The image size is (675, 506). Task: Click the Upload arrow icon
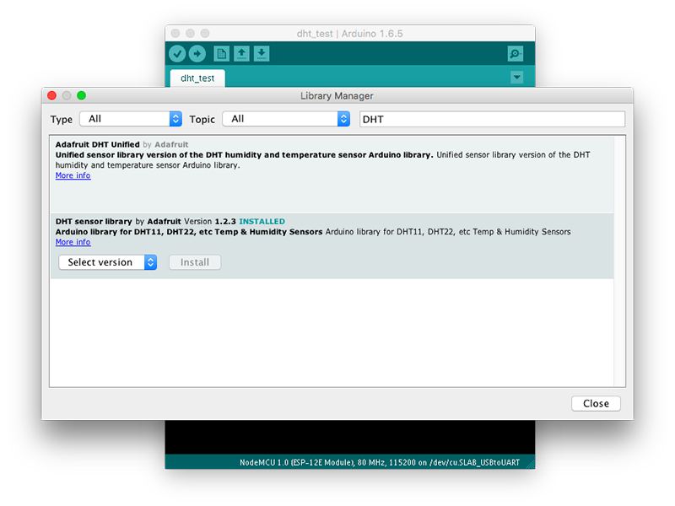pyautogui.click(x=197, y=54)
